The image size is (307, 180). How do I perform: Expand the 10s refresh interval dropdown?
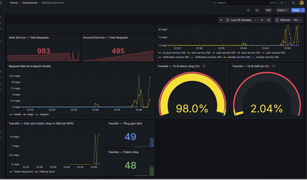coord(297,20)
